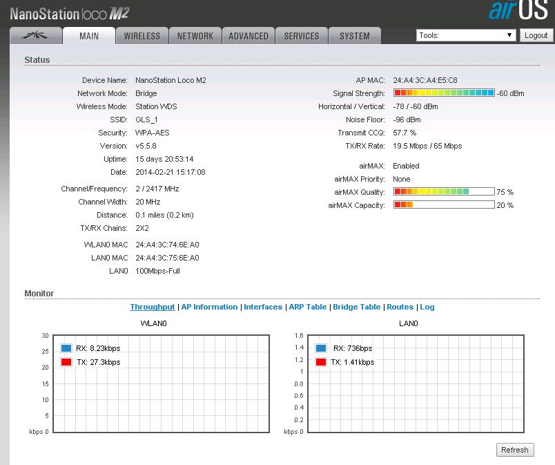Go to the ADVANCED tab
Image resolution: width=555 pixels, height=465 pixels.
[x=248, y=36]
